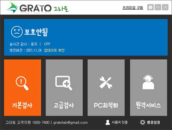Click the magnifier alert icon for basic scan
The image size is (172, 130).
pyautogui.click(x=22, y=83)
